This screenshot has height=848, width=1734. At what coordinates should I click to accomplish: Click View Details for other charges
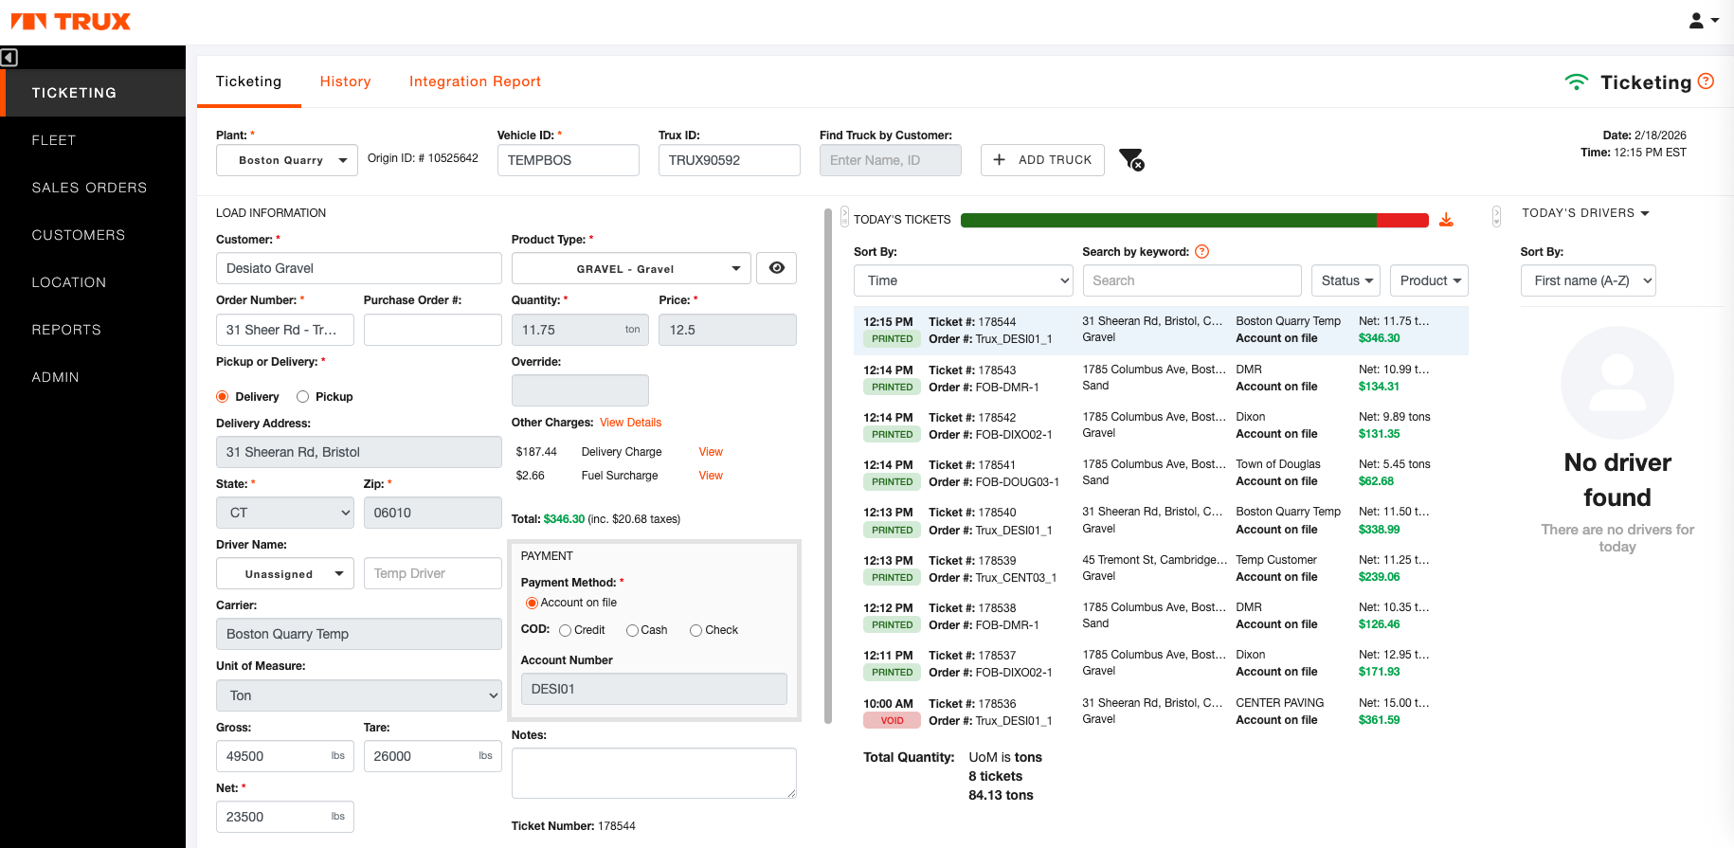point(630,423)
